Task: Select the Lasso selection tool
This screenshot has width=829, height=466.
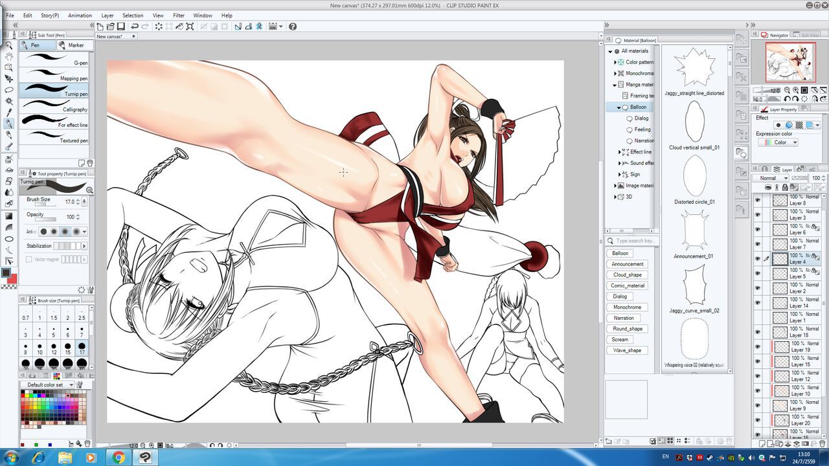Action: [x=9, y=90]
